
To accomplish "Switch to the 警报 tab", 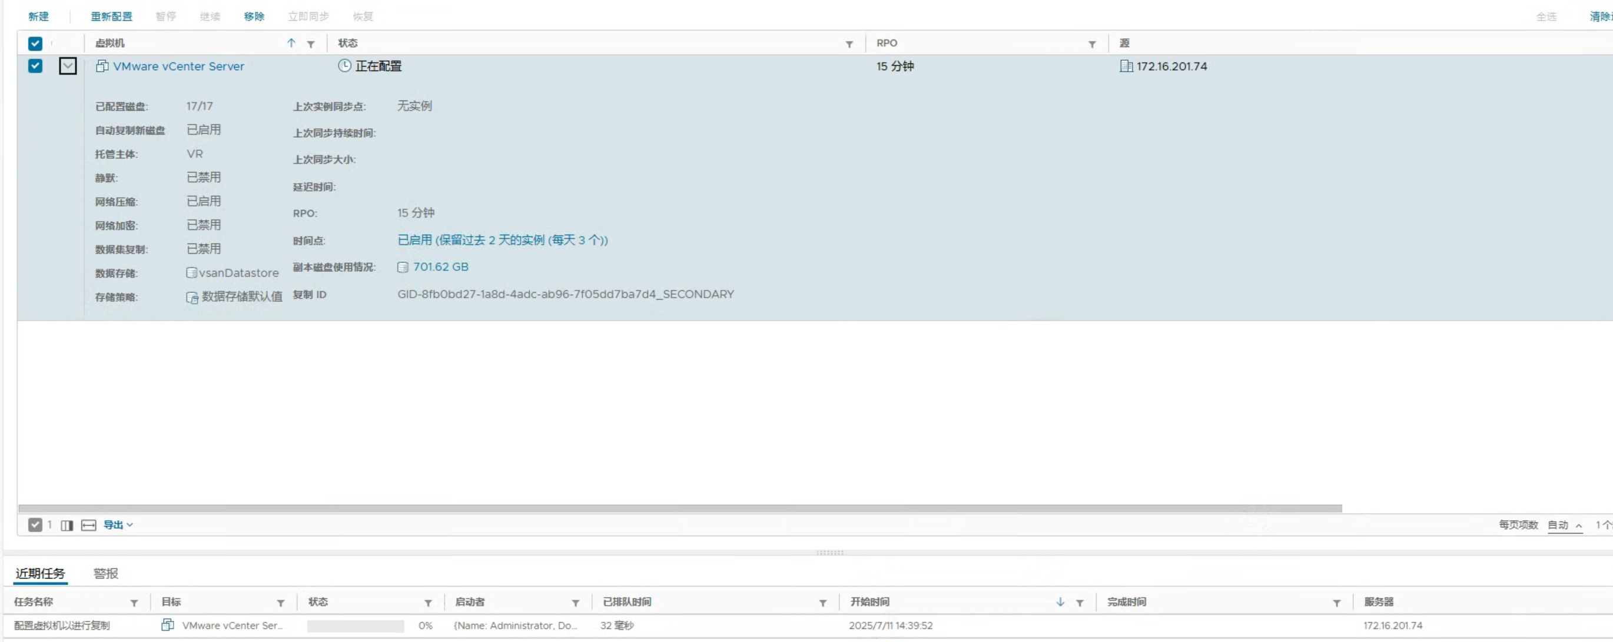I will (105, 573).
